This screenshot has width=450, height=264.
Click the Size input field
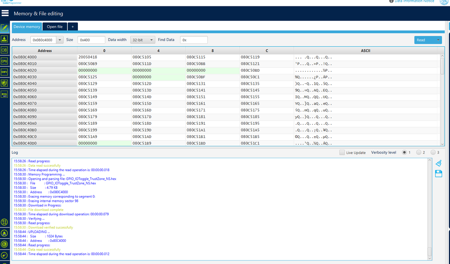pos(91,40)
